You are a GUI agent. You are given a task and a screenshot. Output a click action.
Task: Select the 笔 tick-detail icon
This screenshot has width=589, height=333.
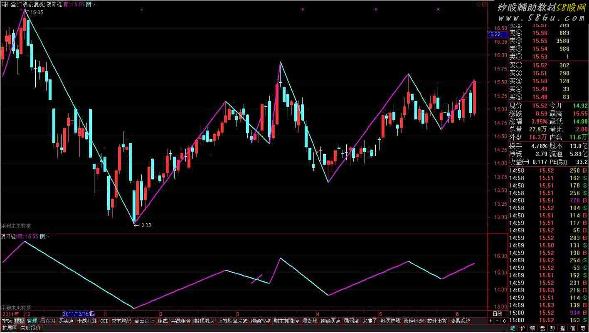click(513, 328)
